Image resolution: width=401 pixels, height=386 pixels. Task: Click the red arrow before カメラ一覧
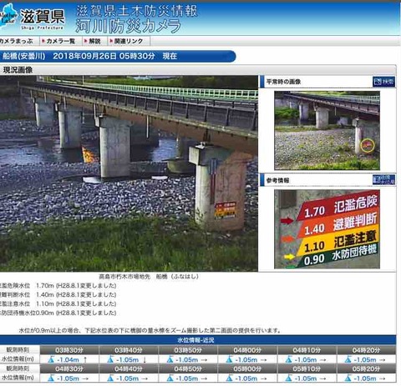[43, 41]
